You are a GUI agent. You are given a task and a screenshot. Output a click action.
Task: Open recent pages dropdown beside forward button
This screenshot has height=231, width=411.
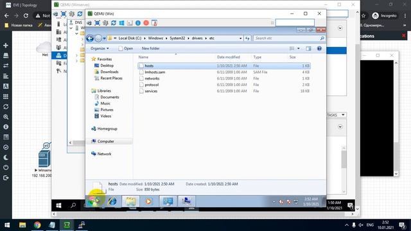pos(104,38)
